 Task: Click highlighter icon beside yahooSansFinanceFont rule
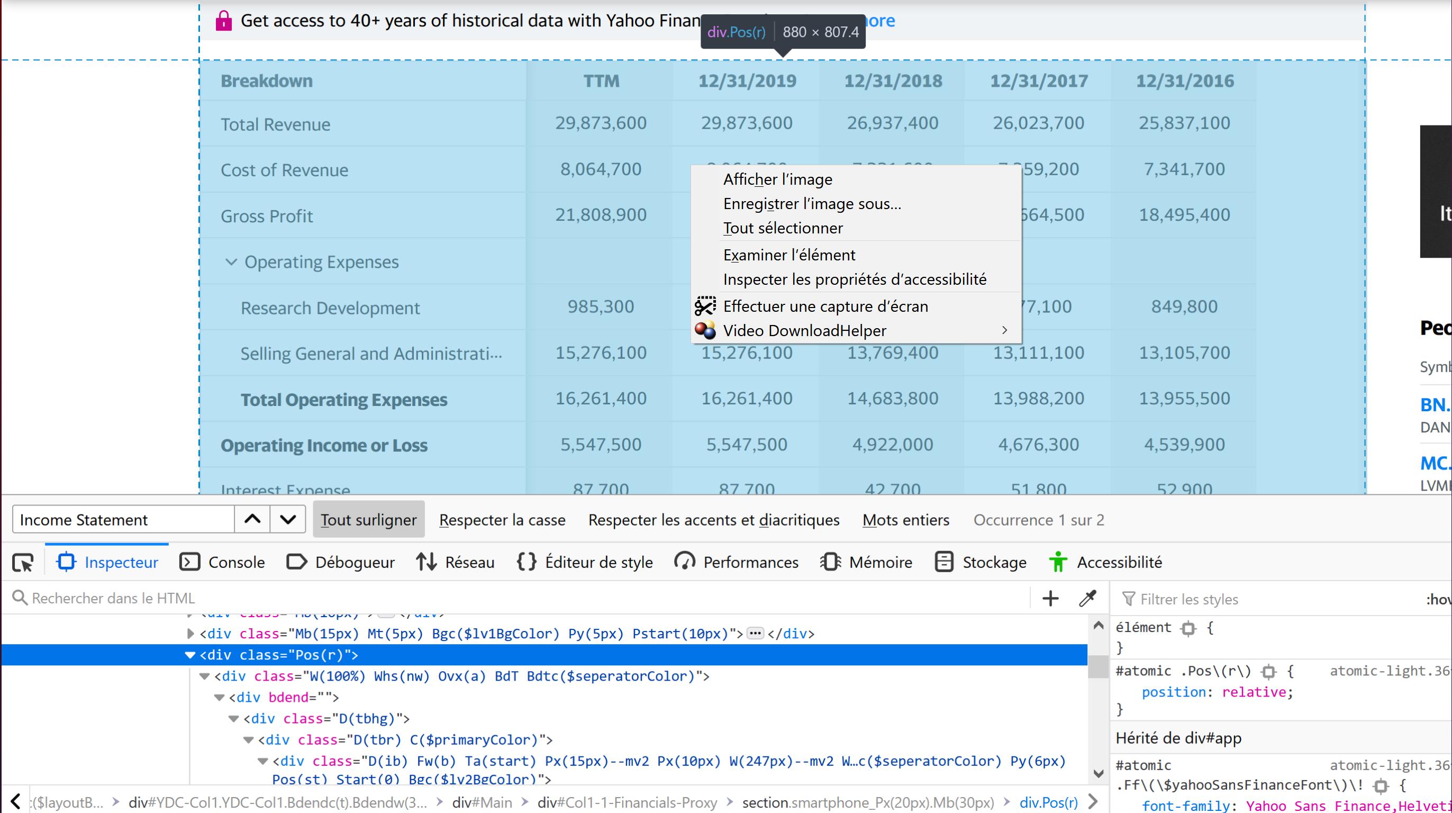(x=1381, y=785)
